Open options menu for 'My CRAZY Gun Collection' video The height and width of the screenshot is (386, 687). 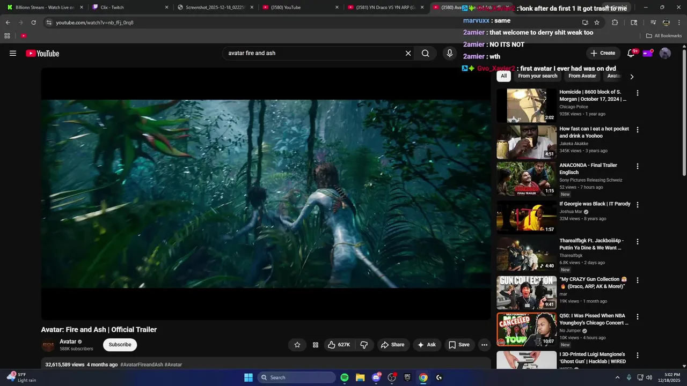pos(638,280)
